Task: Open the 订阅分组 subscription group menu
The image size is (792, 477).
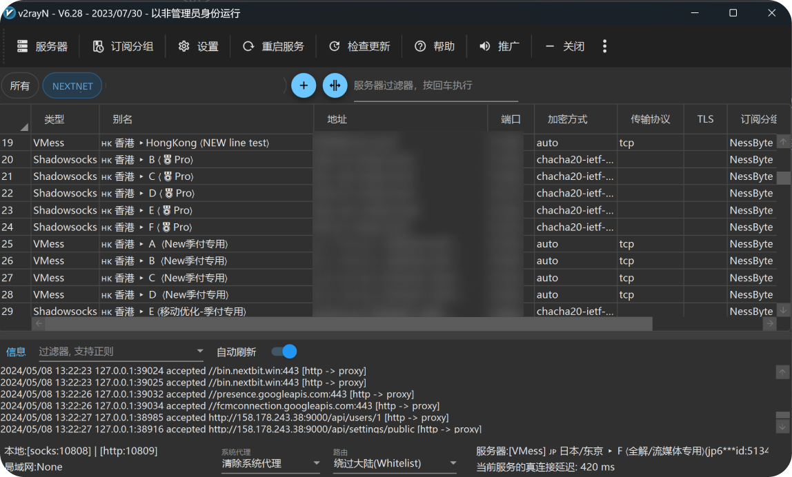Action: pos(123,46)
